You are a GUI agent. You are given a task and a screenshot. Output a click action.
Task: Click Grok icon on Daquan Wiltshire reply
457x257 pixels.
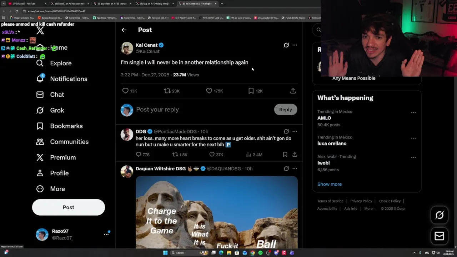pos(286,168)
